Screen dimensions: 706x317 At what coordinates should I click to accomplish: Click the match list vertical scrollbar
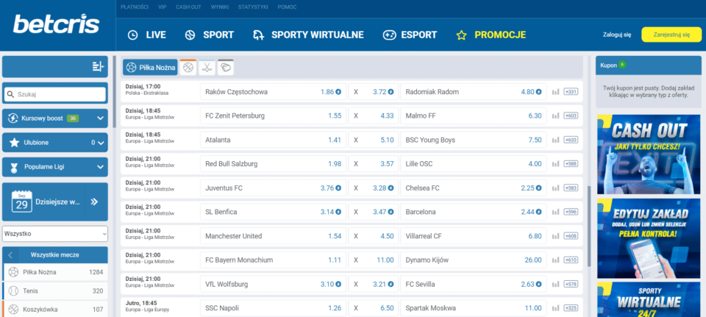tap(589, 225)
